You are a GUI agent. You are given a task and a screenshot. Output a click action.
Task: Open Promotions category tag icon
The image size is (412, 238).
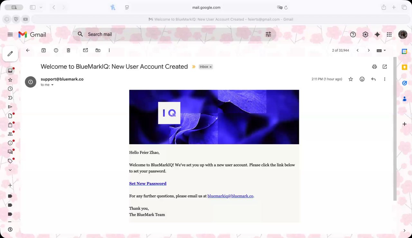(x=10, y=161)
